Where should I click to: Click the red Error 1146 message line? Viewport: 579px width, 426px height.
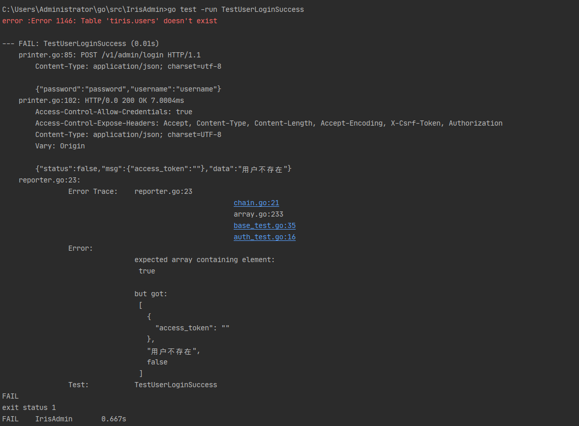tap(110, 21)
